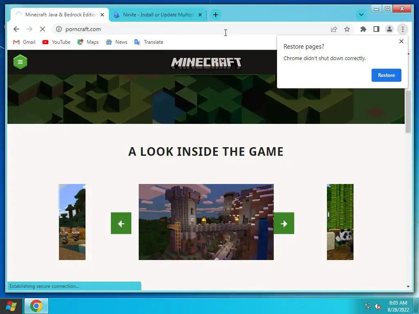This screenshot has height=314, width=419.
Task: Switch to the Ninite tab
Action: click(158, 15)
